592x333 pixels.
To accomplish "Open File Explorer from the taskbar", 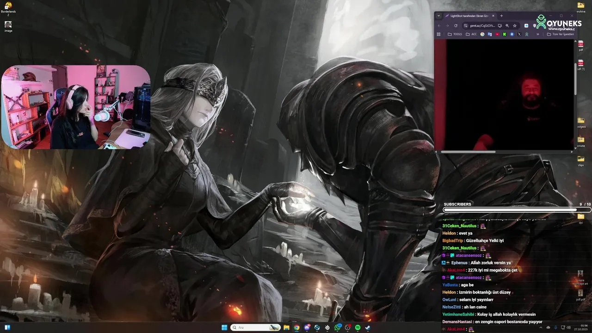I will click(x=286, y=327).
